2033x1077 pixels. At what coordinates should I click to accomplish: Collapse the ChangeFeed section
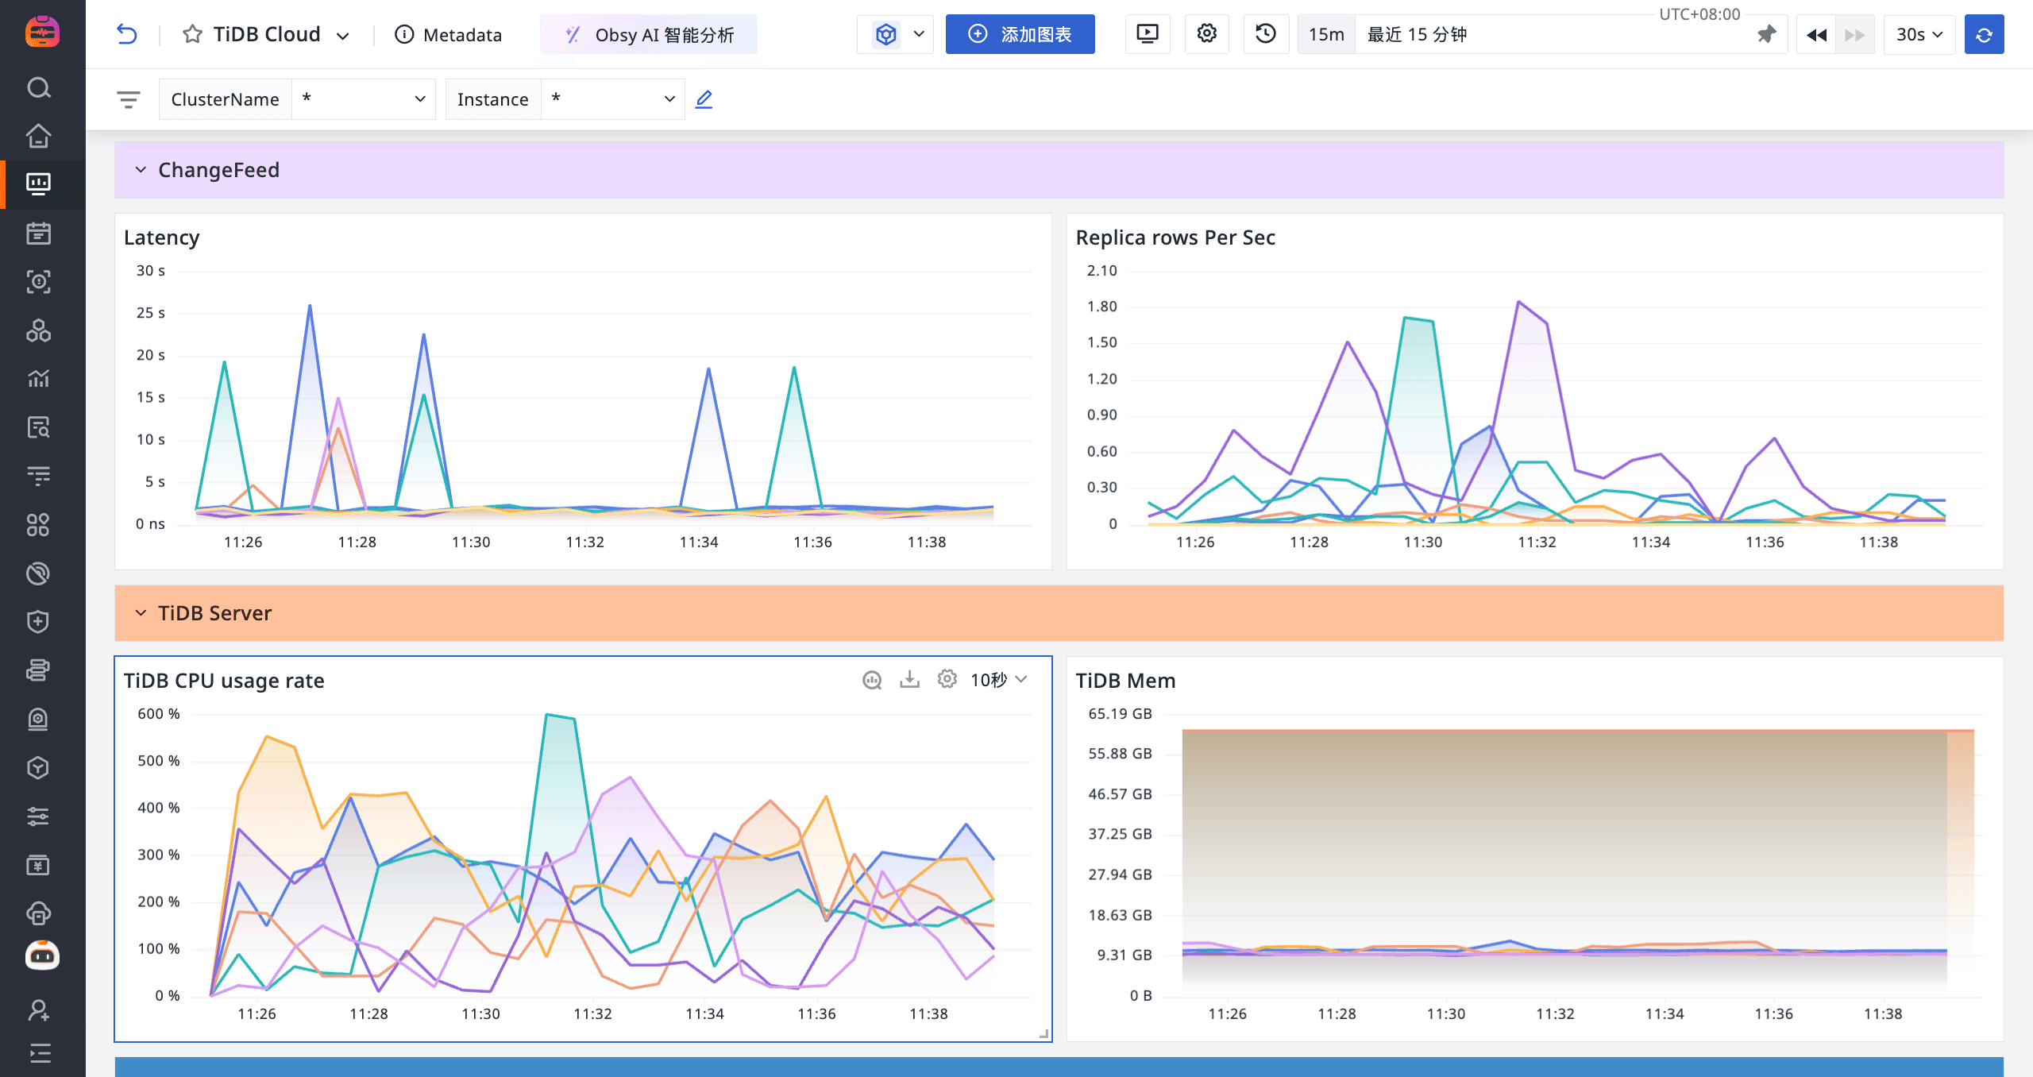click(x=141, y=170)
